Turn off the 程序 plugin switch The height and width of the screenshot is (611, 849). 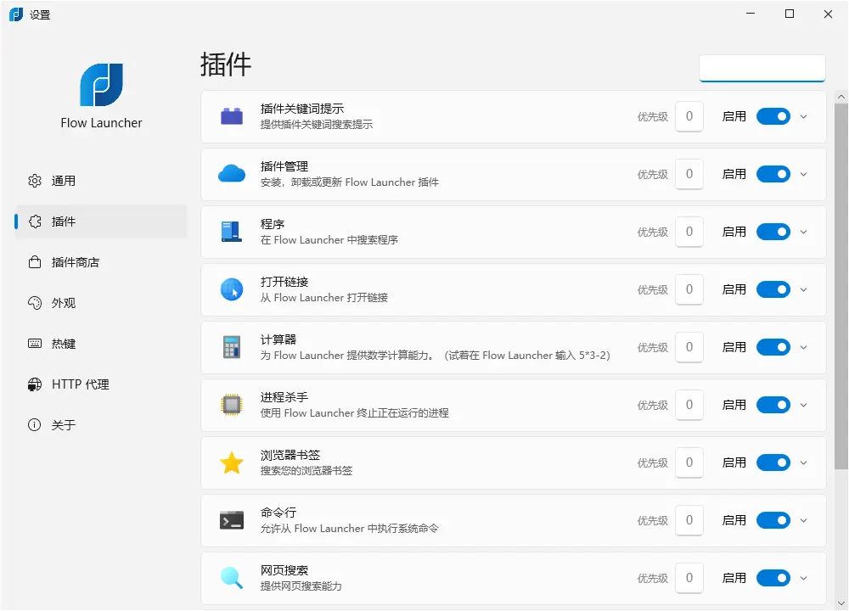tap(773, 232)
